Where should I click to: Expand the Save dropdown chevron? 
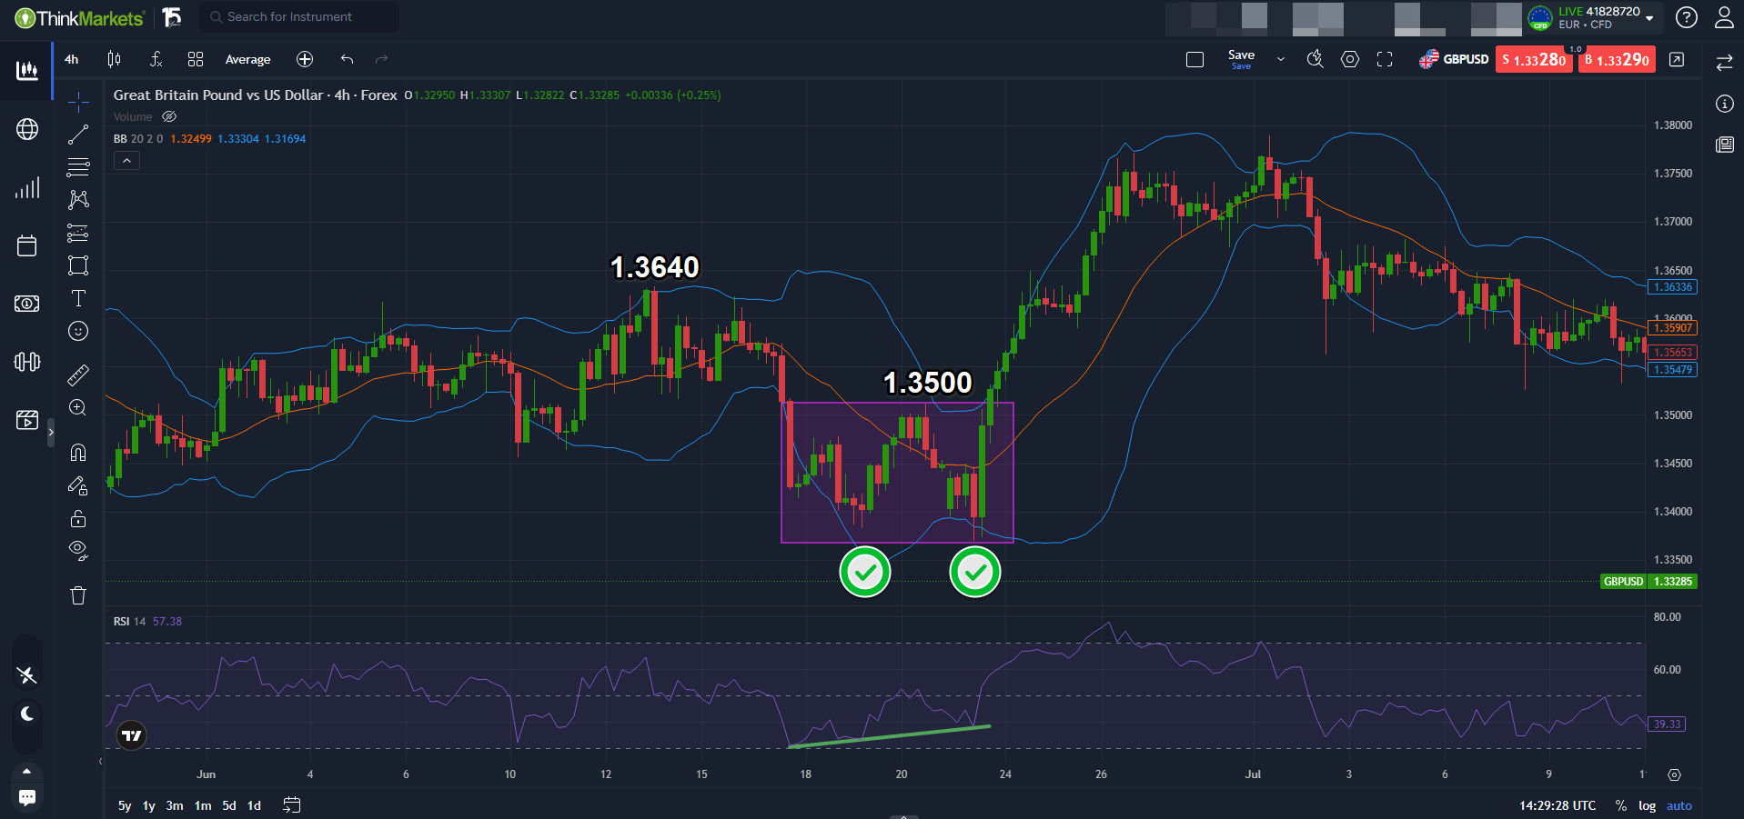pyautogui.click(x=1280, y=59)
